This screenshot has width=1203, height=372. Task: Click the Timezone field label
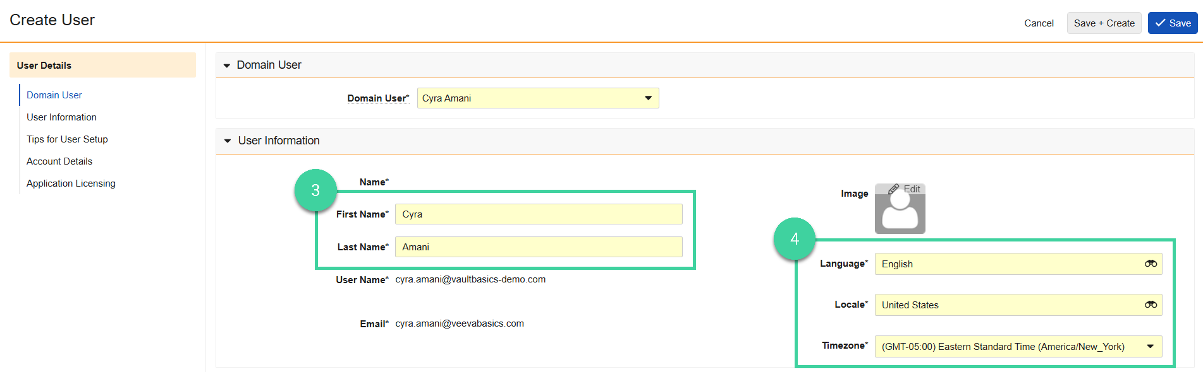(x=845, y=346)
